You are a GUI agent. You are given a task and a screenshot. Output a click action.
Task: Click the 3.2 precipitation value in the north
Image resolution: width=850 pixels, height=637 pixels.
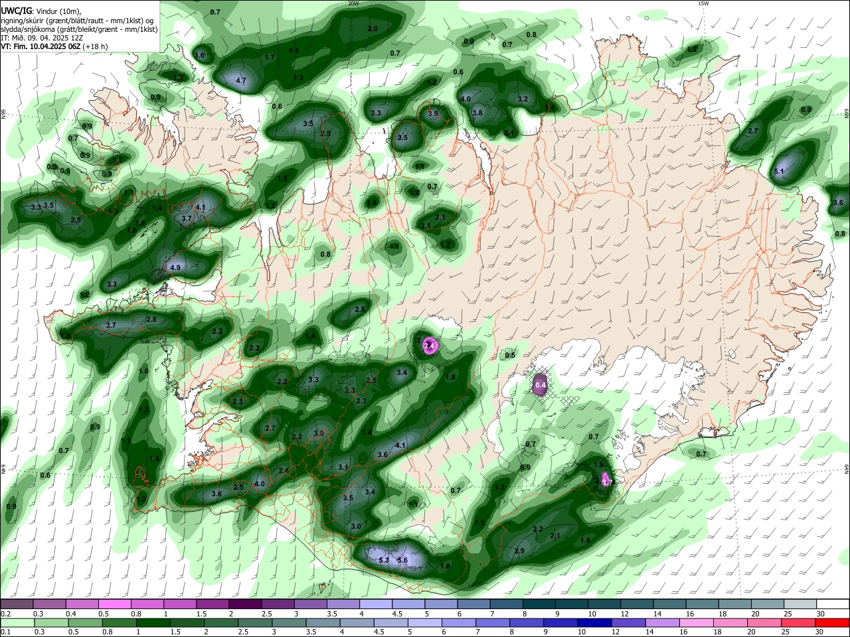(523, 100)
